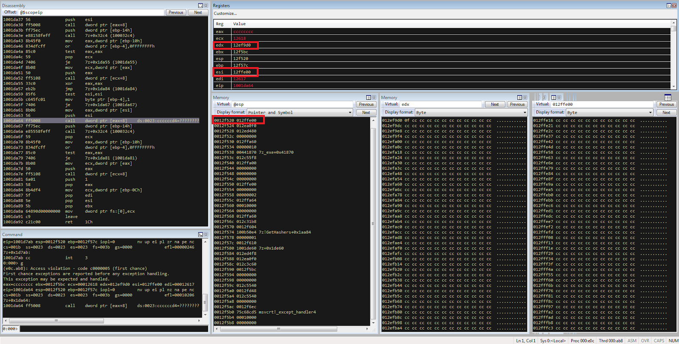Click Previous button in Disassembly panel

click(176, 12)
